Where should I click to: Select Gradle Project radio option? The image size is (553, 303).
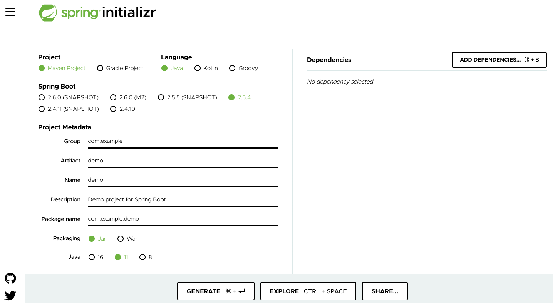(100, 68)
